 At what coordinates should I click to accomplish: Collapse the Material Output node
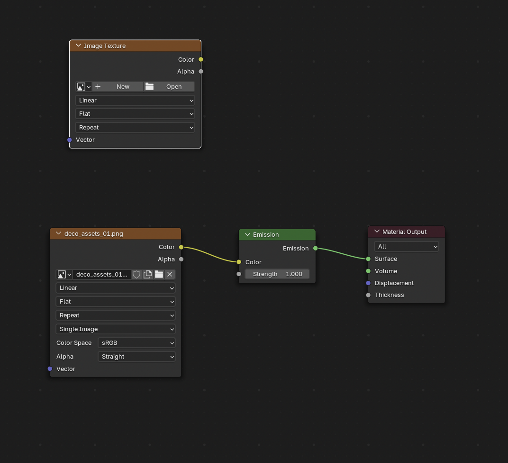tap(377, 231)
